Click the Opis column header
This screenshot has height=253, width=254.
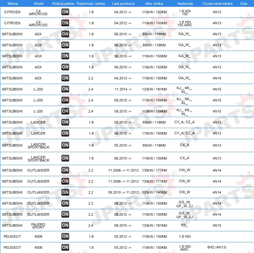pyautogui.click(x=244, y=4)
